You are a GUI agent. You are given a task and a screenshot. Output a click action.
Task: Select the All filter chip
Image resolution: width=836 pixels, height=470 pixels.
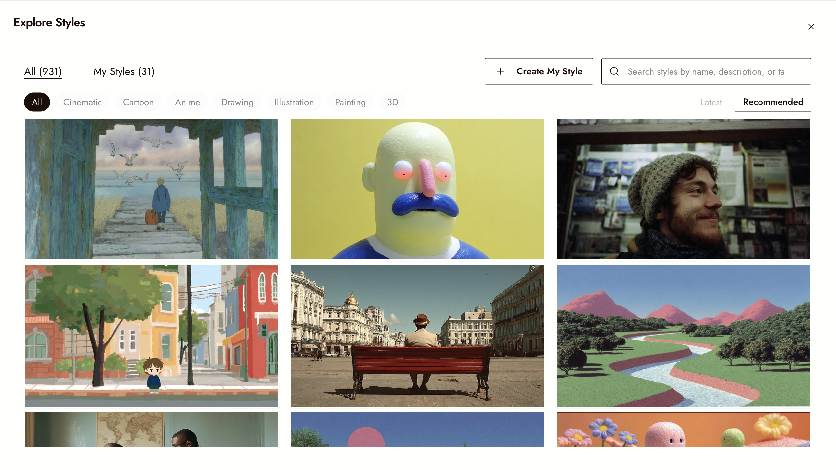(37, 102)
